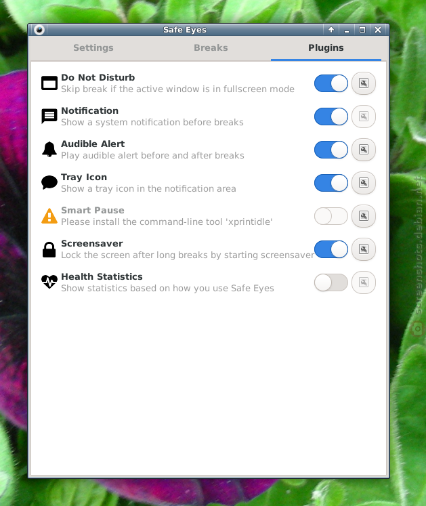Minimize the Safe Eyes window
426x506 pixels.
pyautogui.click(x=347, y=30)
